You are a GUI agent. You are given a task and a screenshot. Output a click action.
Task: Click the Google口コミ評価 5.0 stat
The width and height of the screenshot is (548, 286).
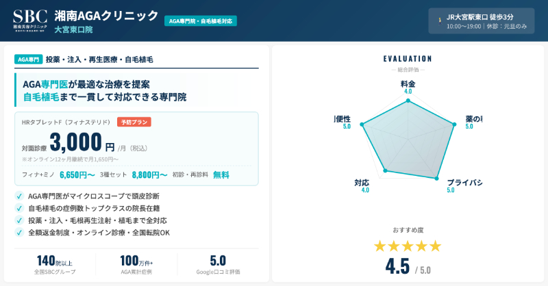pos(218,264)
